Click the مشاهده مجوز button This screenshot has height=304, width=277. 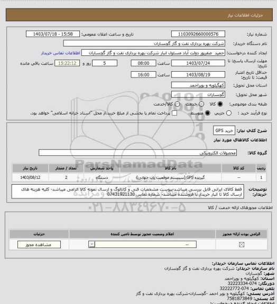[39, 245]
